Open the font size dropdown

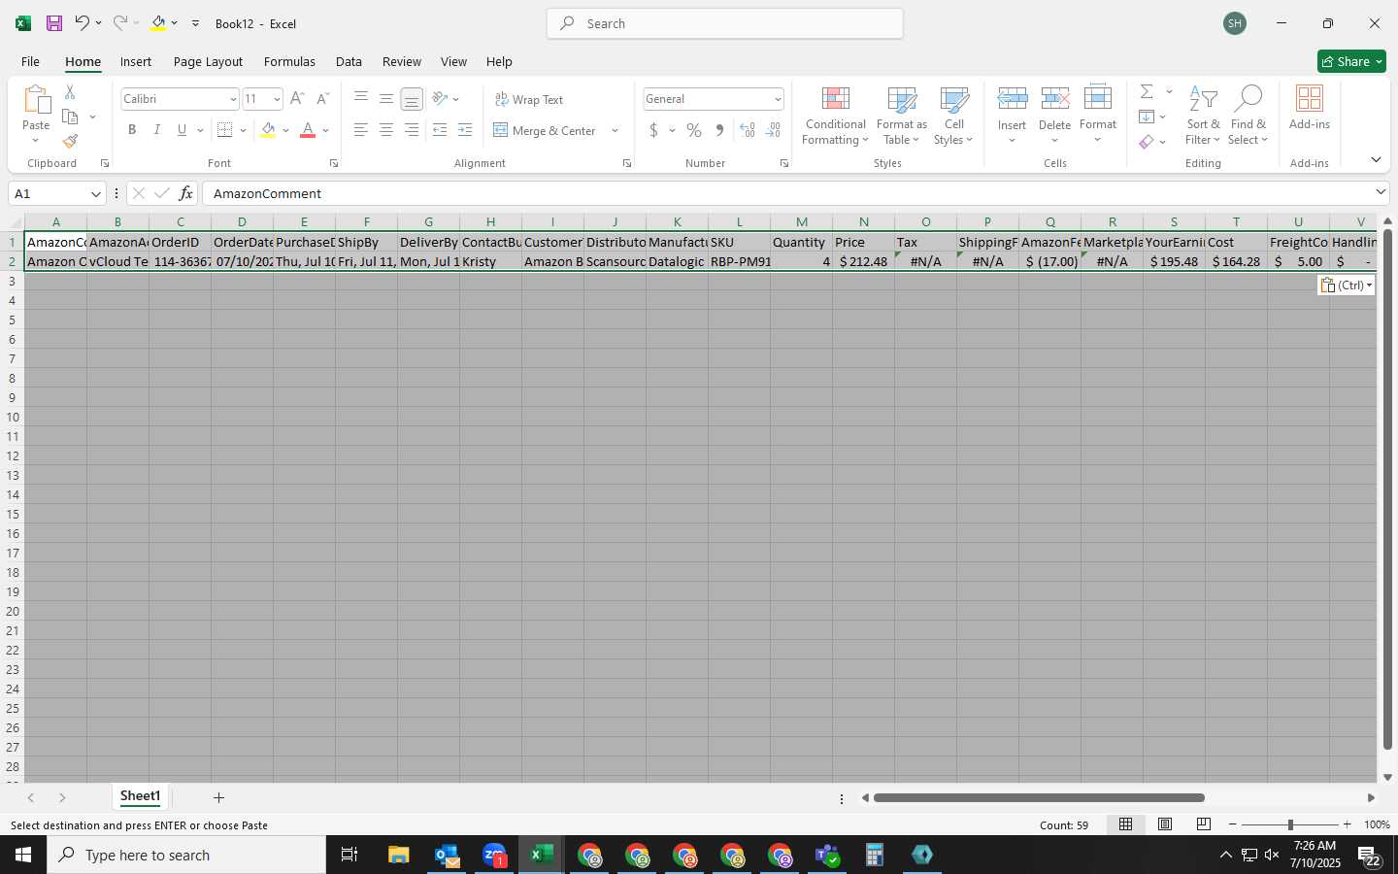coord(277,99)
